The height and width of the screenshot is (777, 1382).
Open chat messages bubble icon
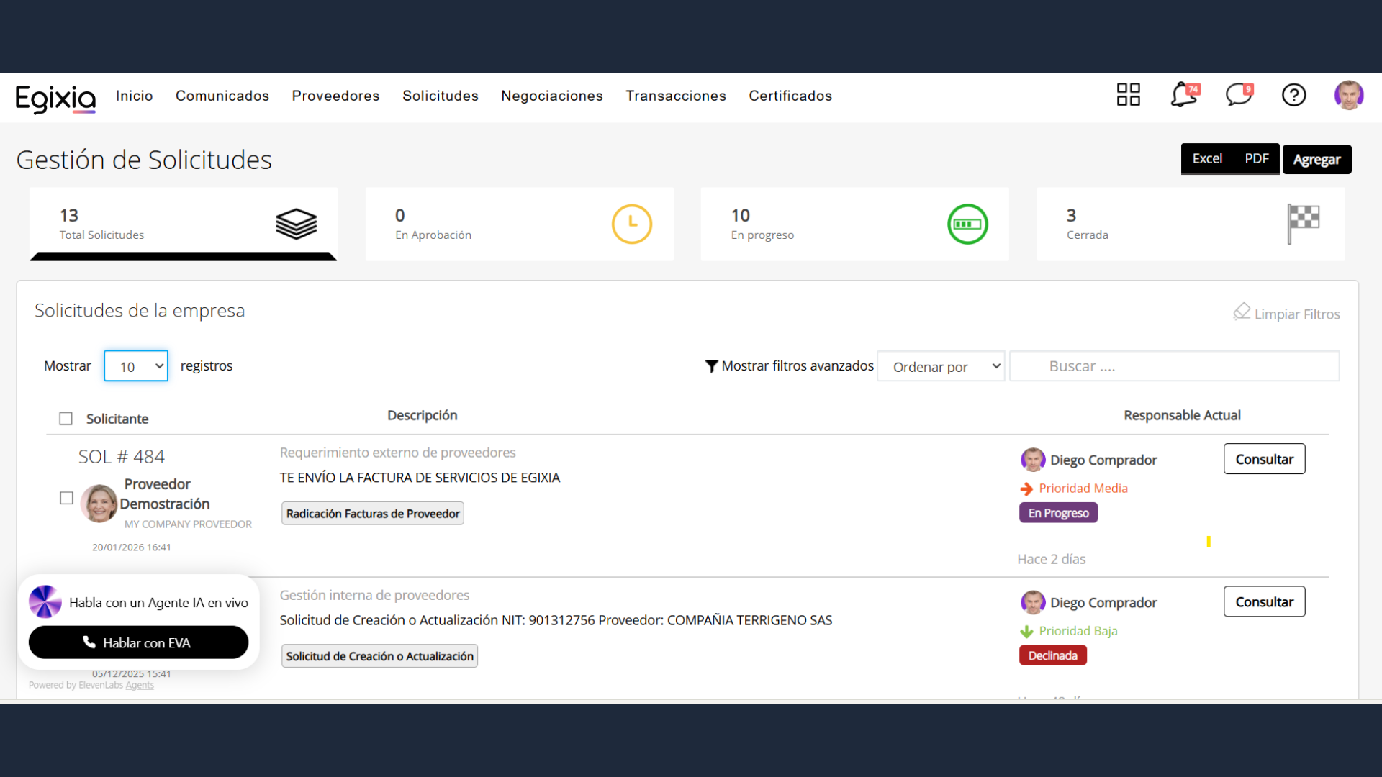[x=1239, y=94]
